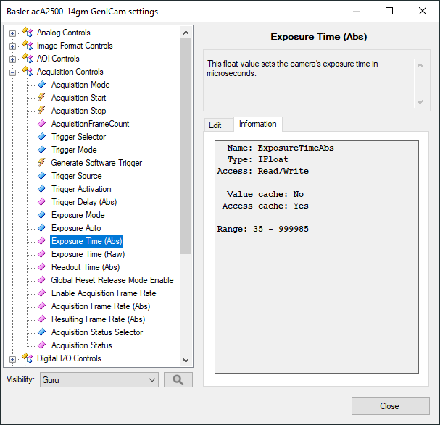Click the lightning icon beside Acquisition Stop

coord(41,111)
